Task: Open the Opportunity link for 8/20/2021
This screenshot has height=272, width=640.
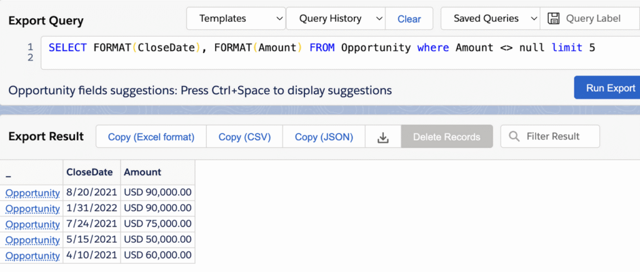Action: coord(32,193)
